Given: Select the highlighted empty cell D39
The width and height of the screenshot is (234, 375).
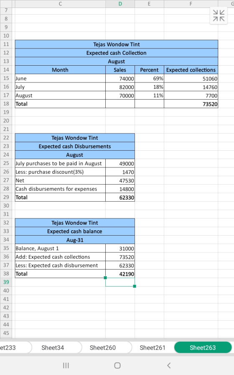Looking at the screenshot, I should pyautogui.click(x=120, y=282).
